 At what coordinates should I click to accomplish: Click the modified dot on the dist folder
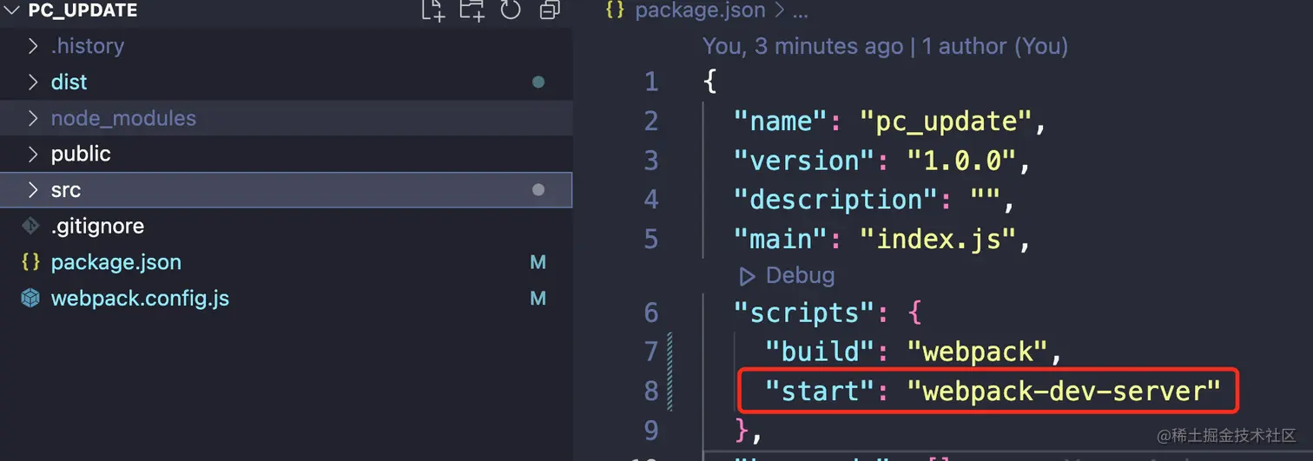point(538,82)
